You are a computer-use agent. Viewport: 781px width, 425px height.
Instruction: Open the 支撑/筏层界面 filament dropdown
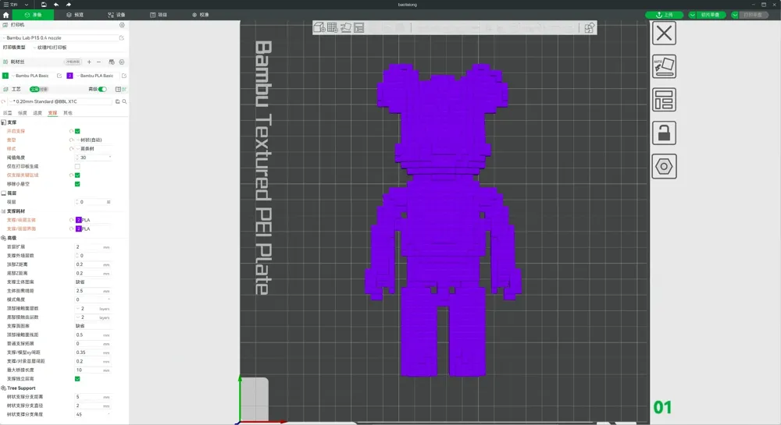click(94, 228)
